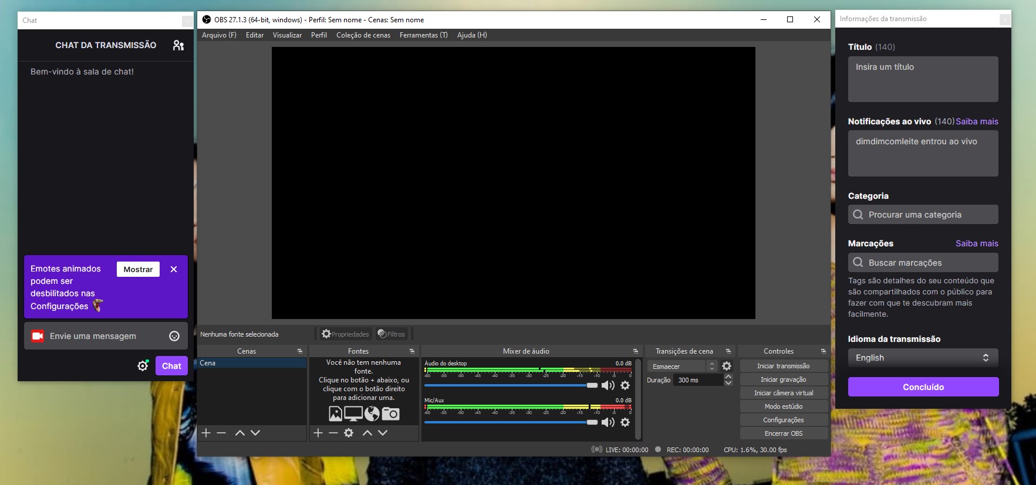Click the Notificações ao vivo text field
The height and width of the screenshot is (485, 1036).
[x=923, y=153]
